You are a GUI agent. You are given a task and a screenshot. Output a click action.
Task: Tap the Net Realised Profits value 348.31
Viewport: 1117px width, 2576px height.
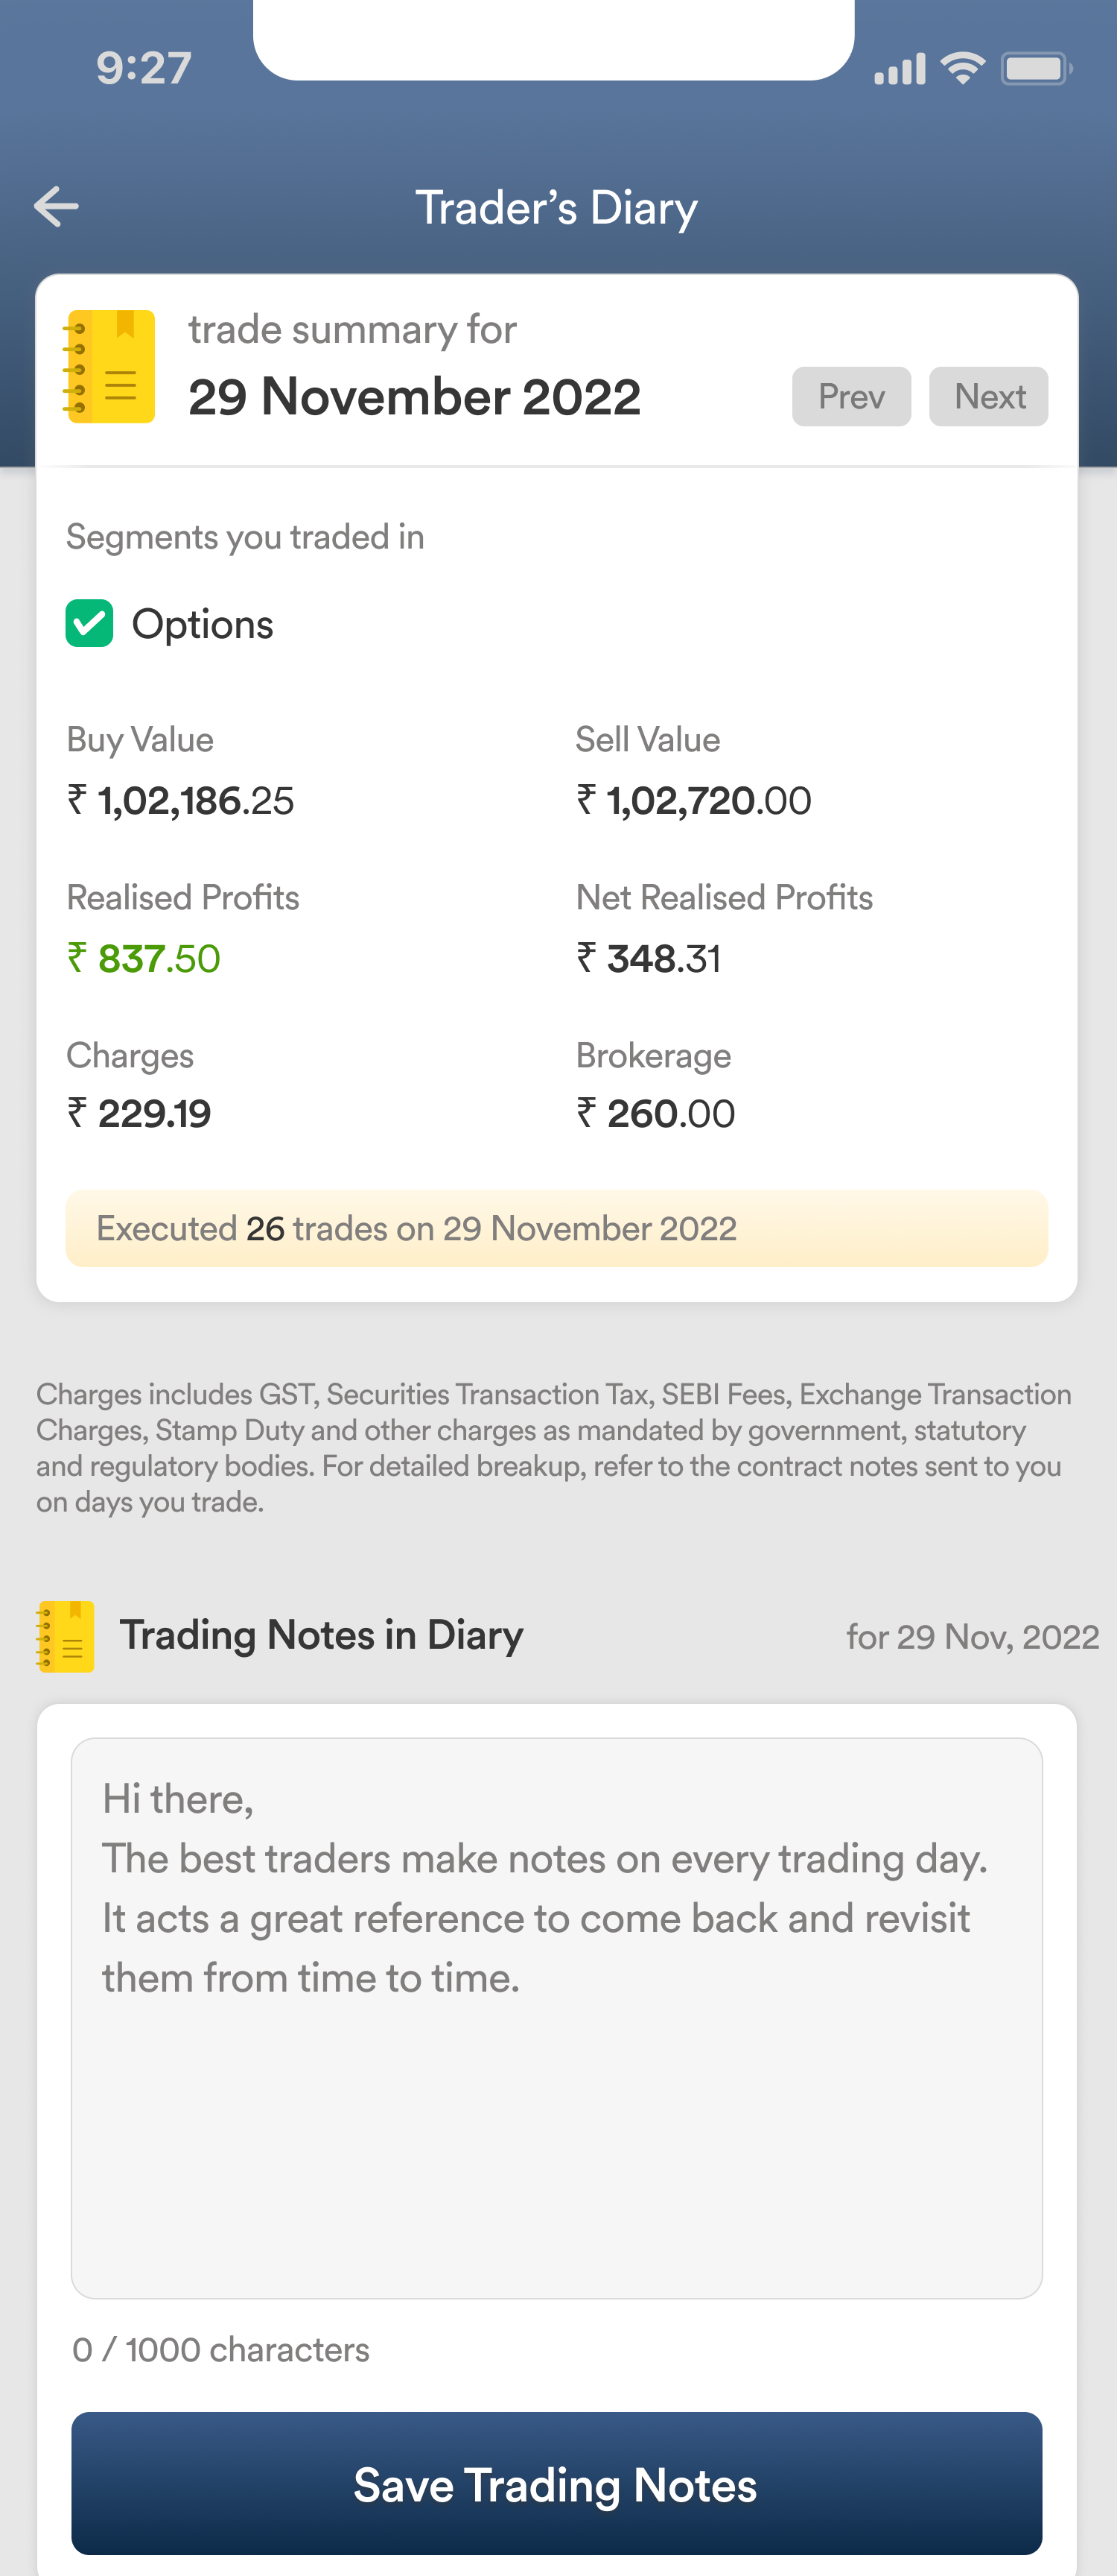(x=649, y=958)
